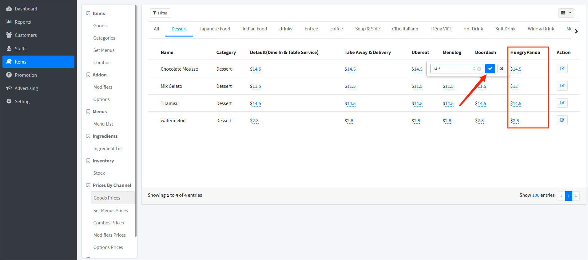Edit the Tiramisu row

point(562,103)
